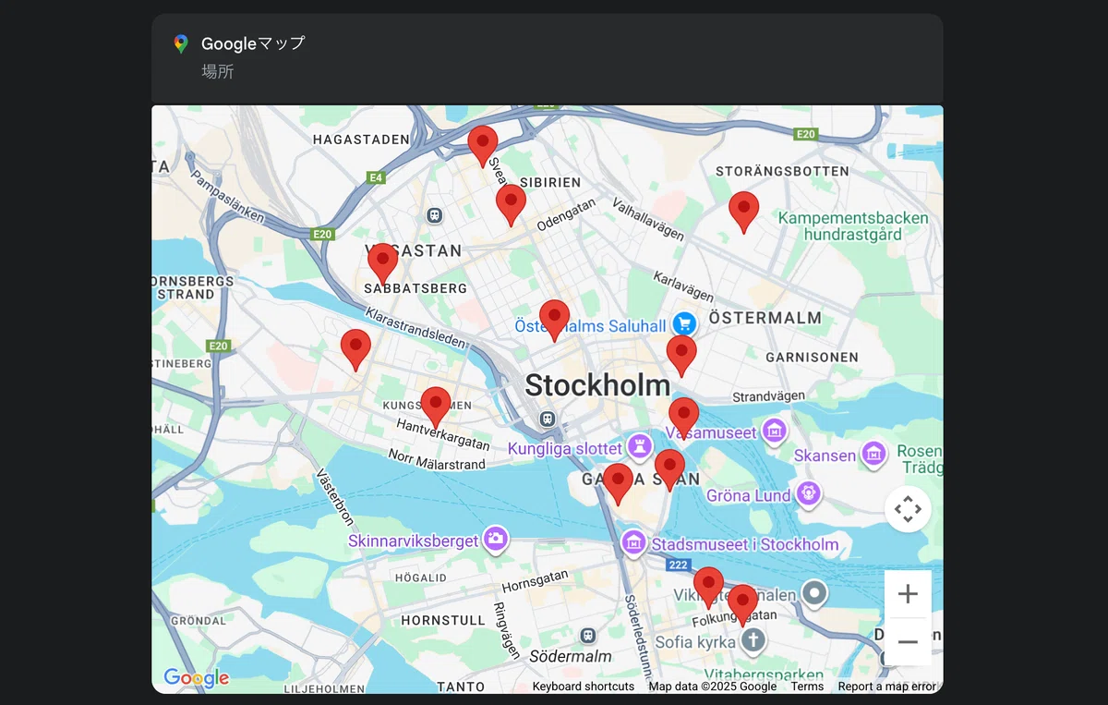Screen dimensions: 1108x705
Task: Click the E4 highway shield
Action: click(x=375, y=177)
